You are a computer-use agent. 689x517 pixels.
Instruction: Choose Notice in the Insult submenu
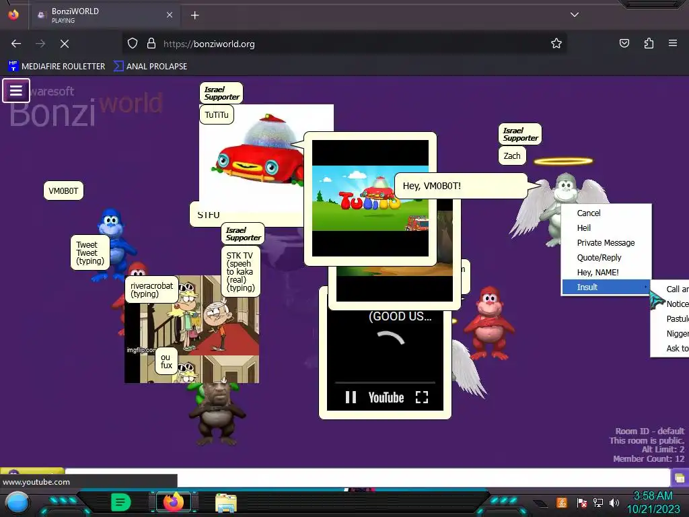click(677, 304)
